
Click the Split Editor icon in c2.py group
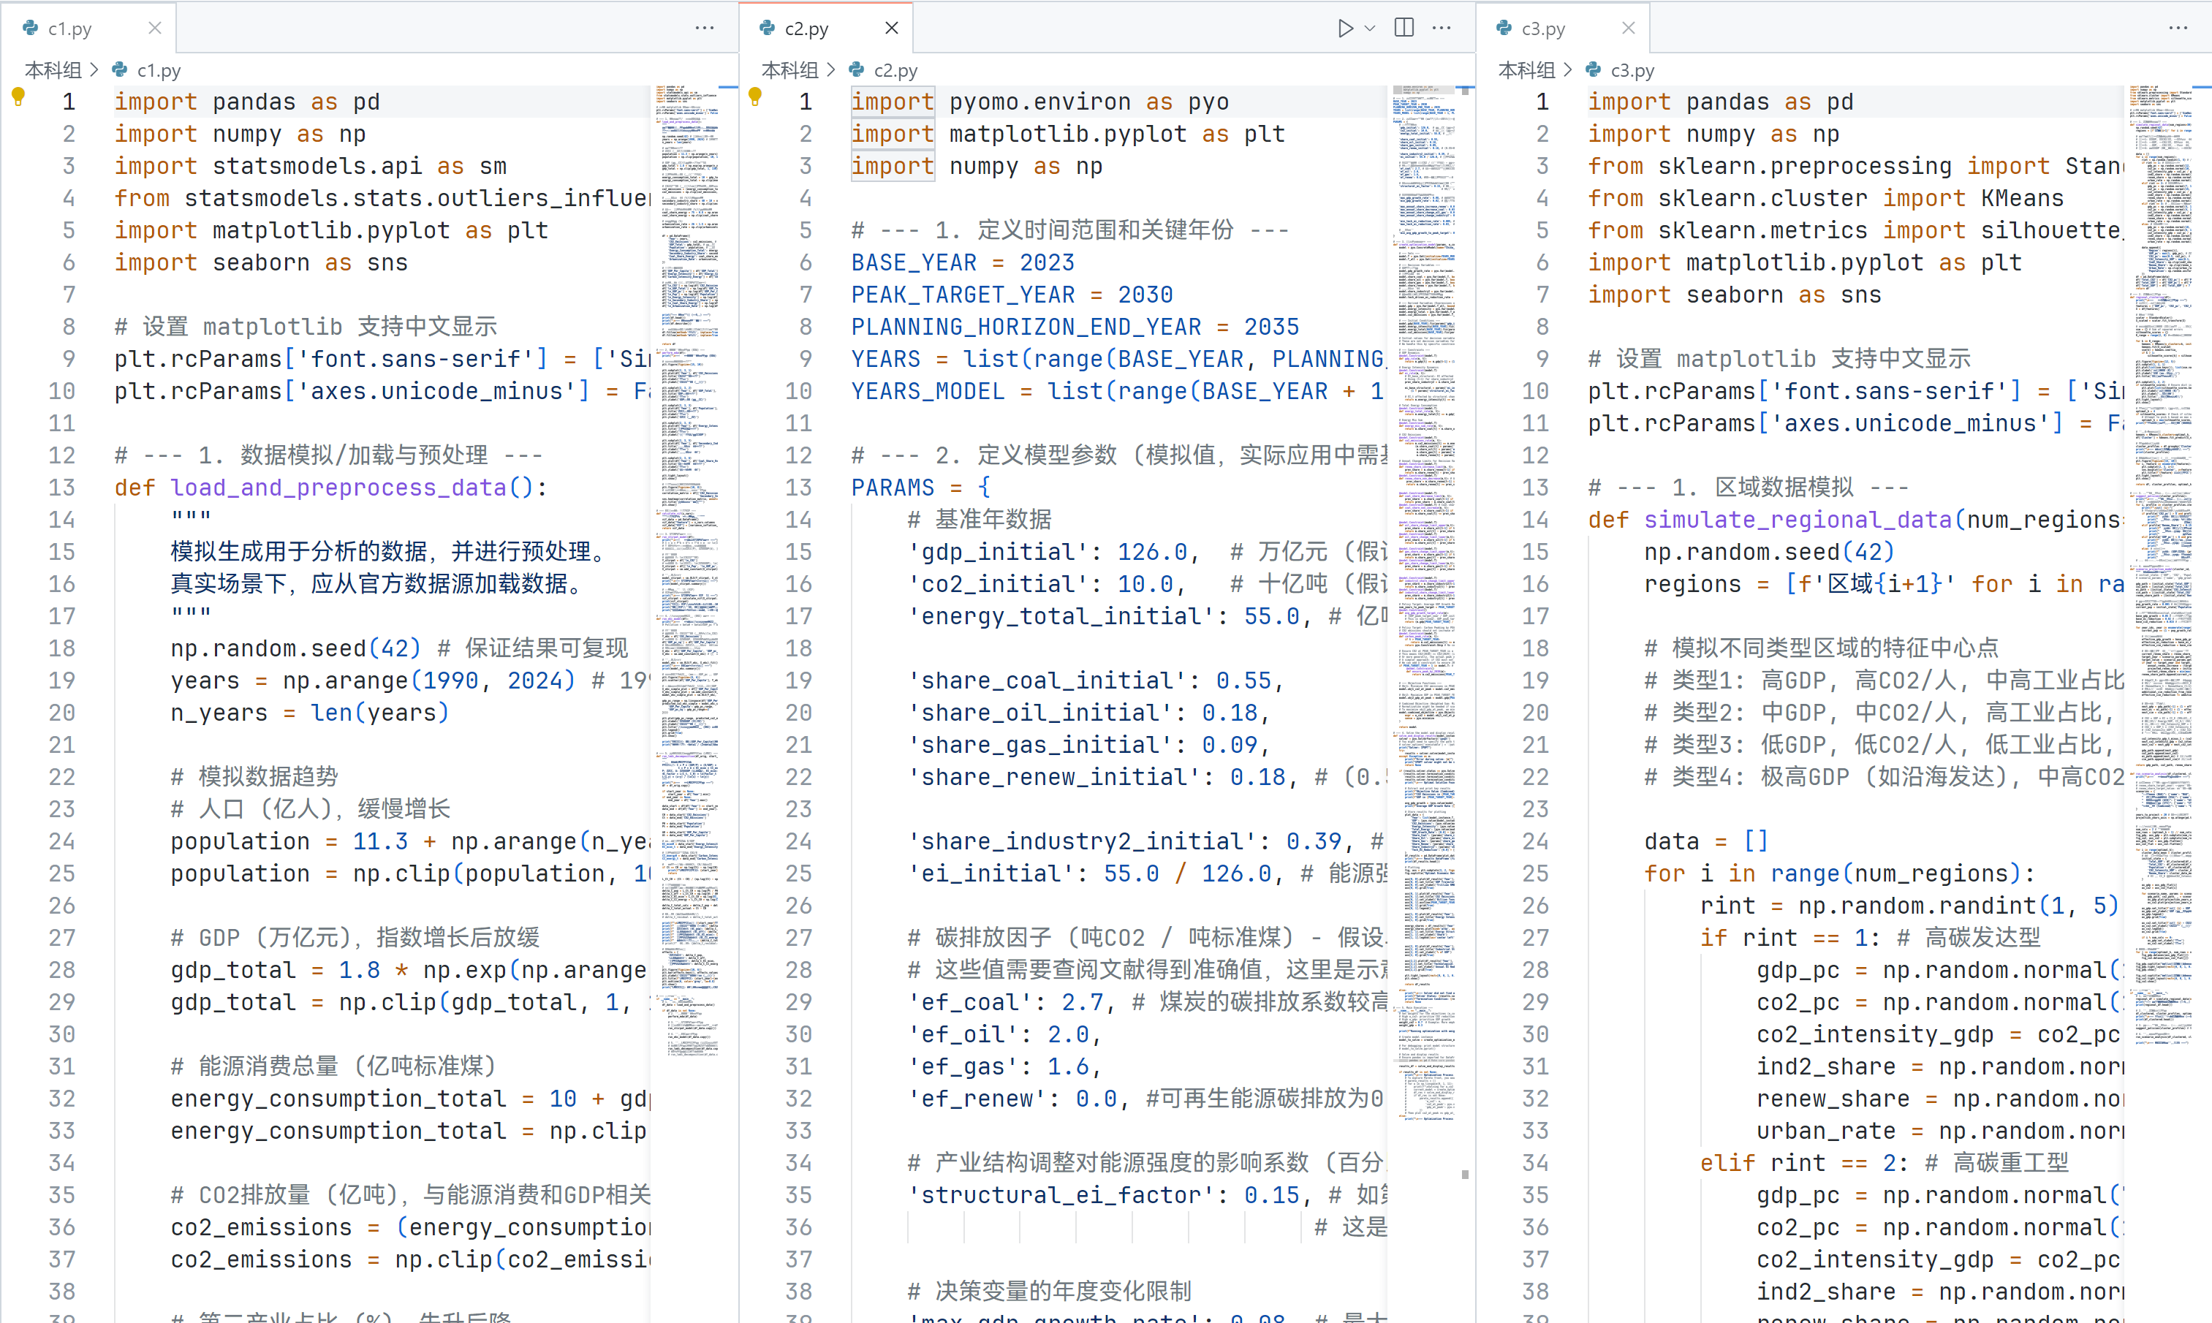(x=1404, y=28)
